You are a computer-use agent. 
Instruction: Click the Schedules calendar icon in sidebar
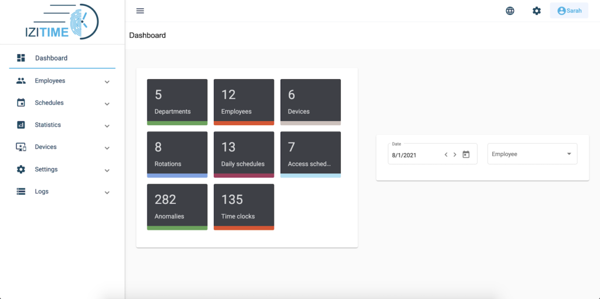[21, 102]
